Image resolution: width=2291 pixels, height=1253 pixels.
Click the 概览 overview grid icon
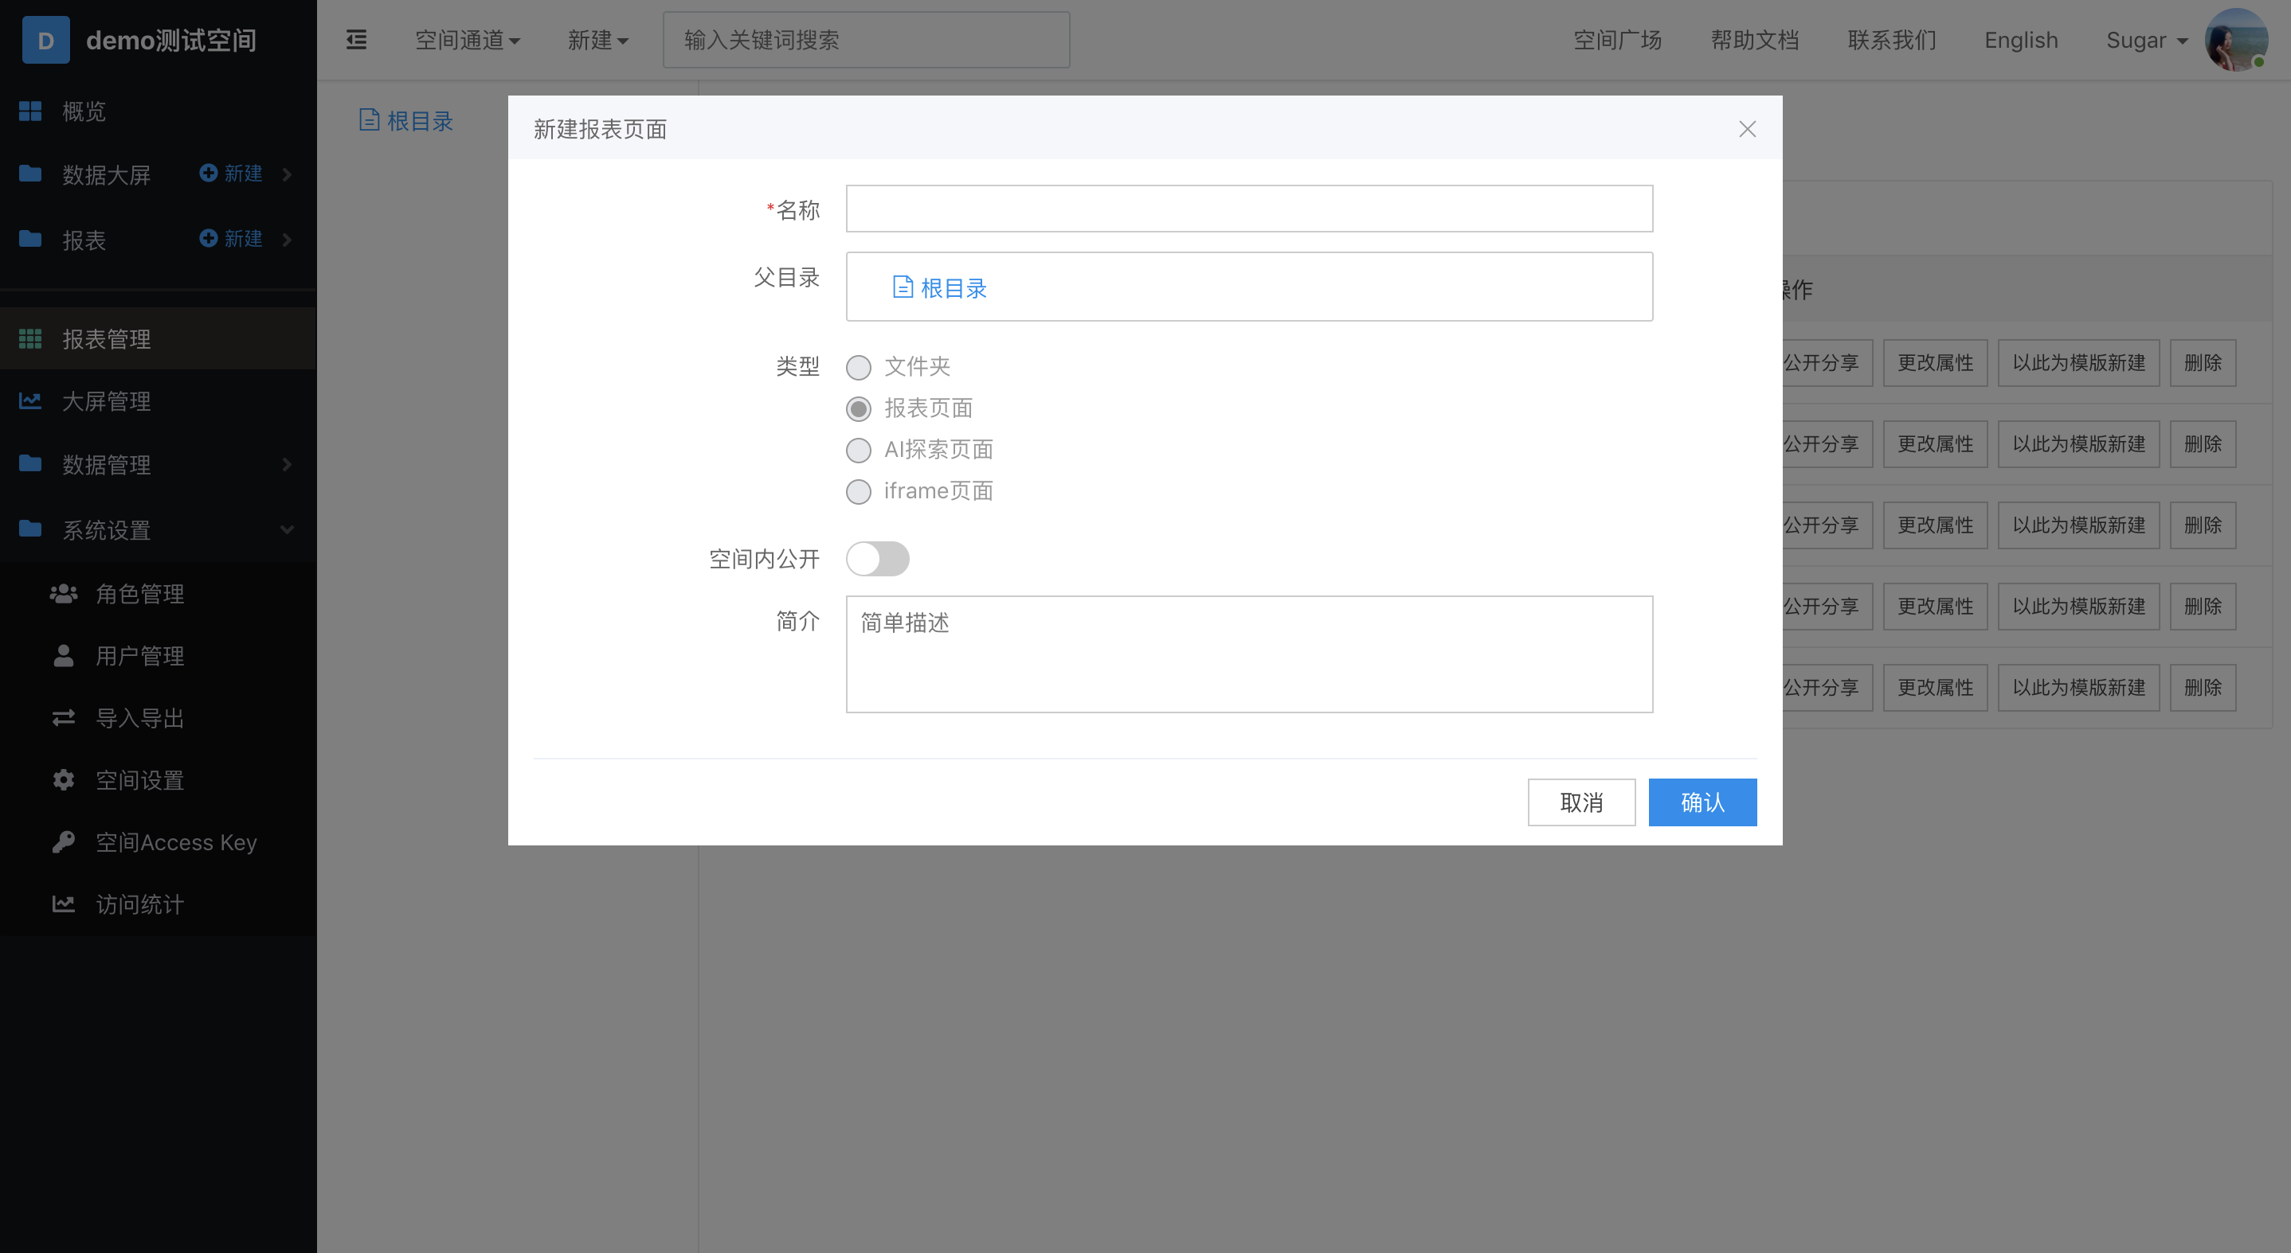pos(30,111)
